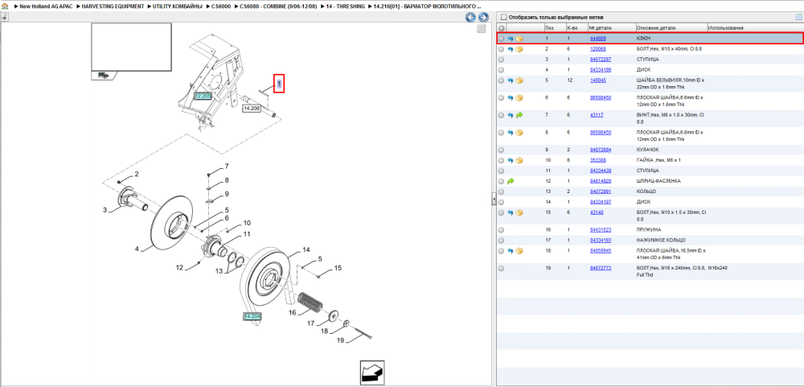804x387 pixels.
Task: Click blue replacement arrow for part 444889
Action: coord(511,39)
